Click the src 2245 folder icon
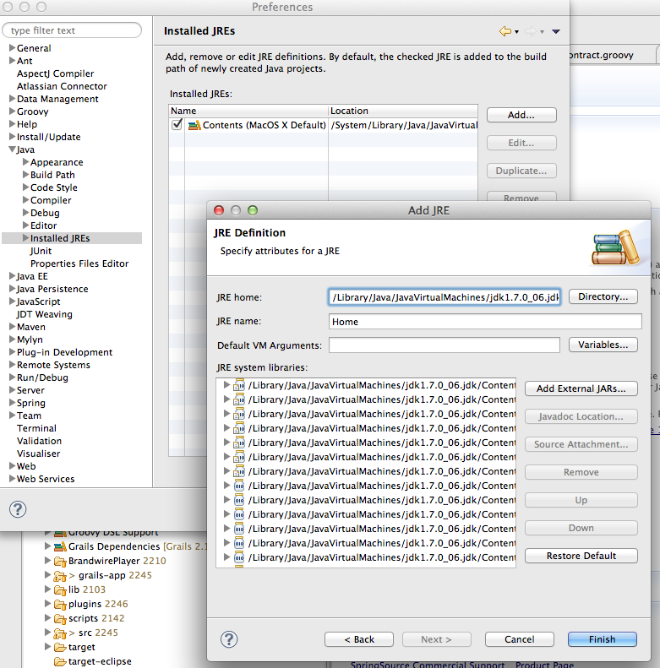660x668 pixels. point(60,633)
